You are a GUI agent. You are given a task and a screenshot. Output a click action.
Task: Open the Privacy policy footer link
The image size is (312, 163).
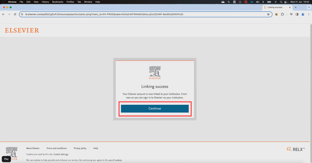80,148
